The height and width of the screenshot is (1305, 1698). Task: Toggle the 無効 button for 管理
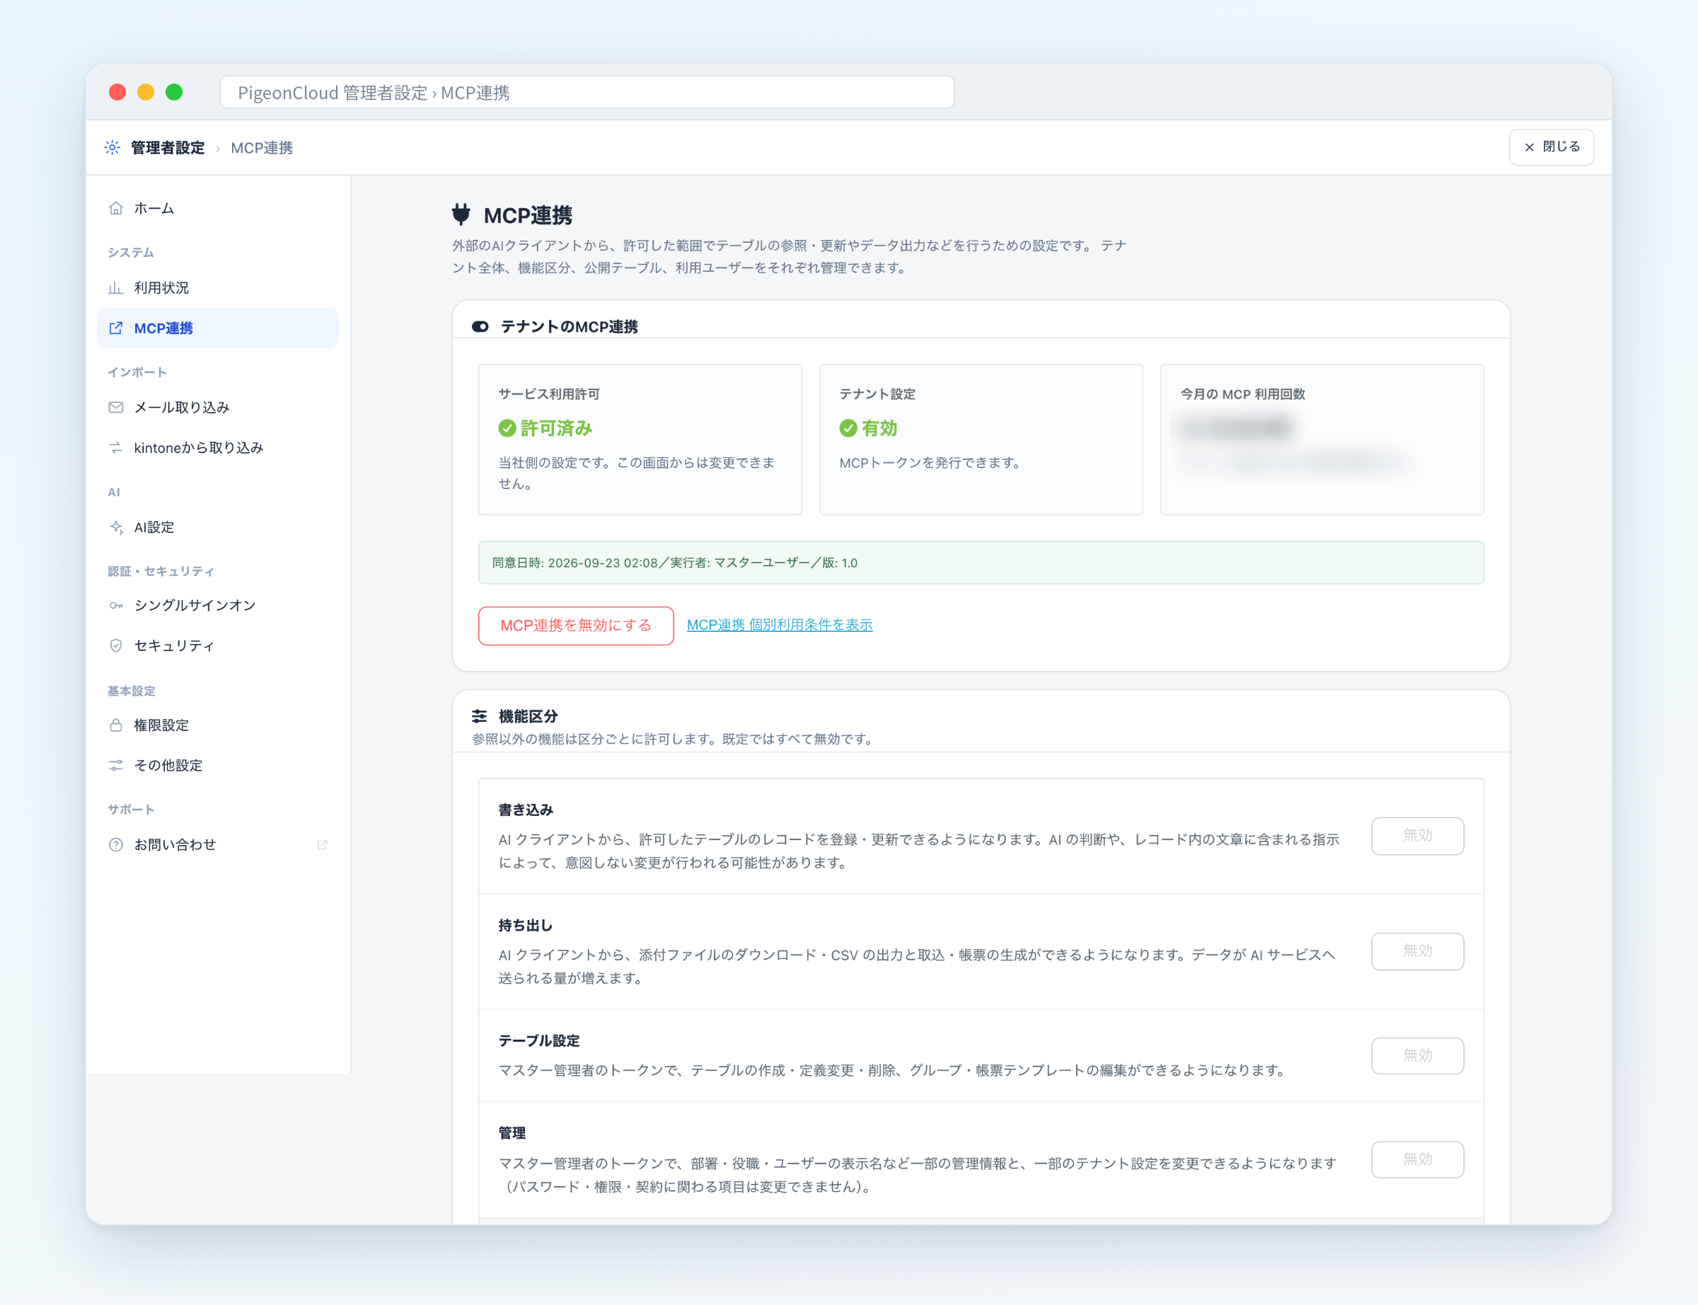coord(1417,1159)
